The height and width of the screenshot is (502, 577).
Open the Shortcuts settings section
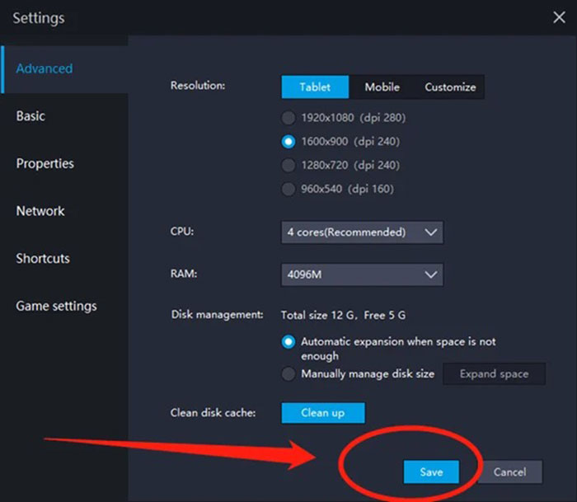43,259
